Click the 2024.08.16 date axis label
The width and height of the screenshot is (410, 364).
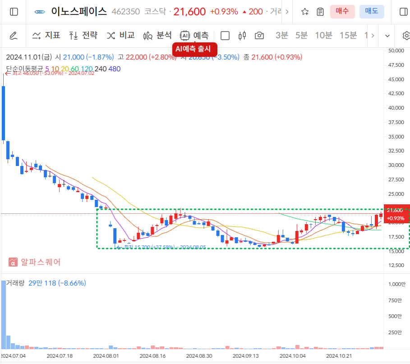[152, 356]
